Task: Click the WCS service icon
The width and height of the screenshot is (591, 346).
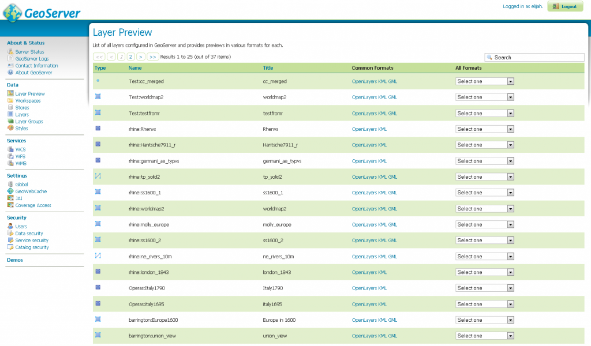Action: [x=10, y=149]
